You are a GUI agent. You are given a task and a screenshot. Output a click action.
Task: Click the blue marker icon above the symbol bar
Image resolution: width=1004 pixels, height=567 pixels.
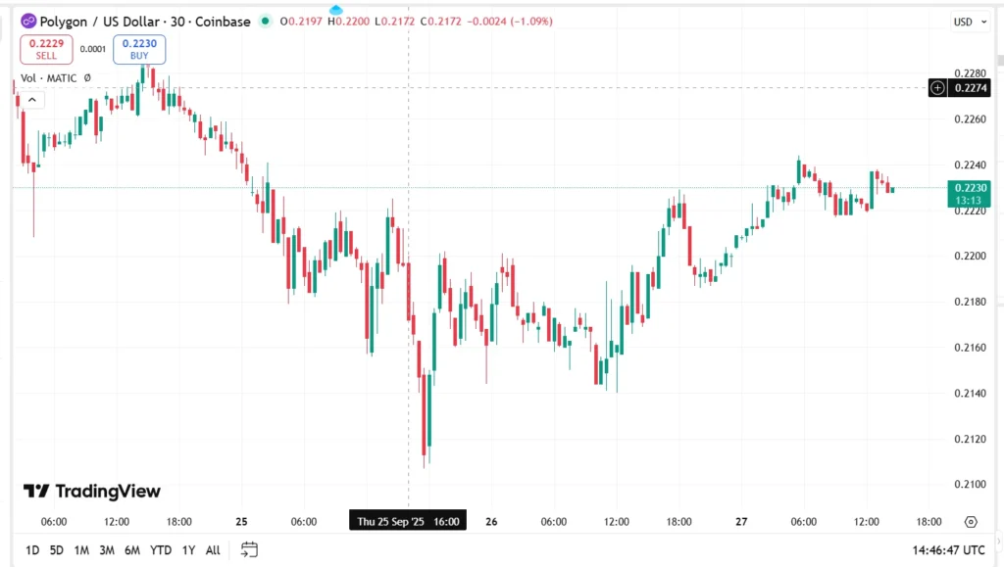(335, 8)
